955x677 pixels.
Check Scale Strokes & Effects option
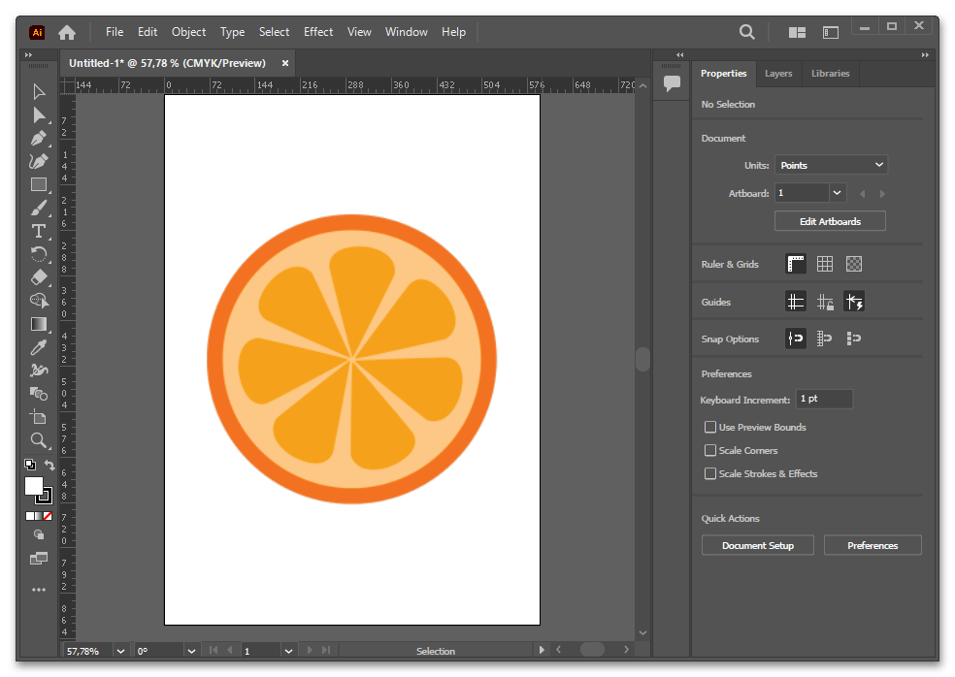pyautogui.click(x=710, y=473)
